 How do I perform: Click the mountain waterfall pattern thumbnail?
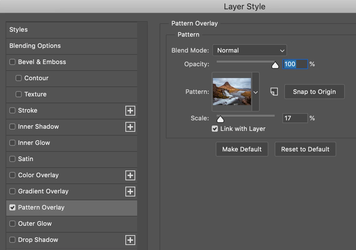(x=232, y=91)
